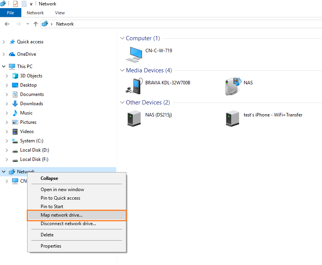
Task: Select the BRAVIA KDL-32W700B media device icon
Action: (134, 86)
